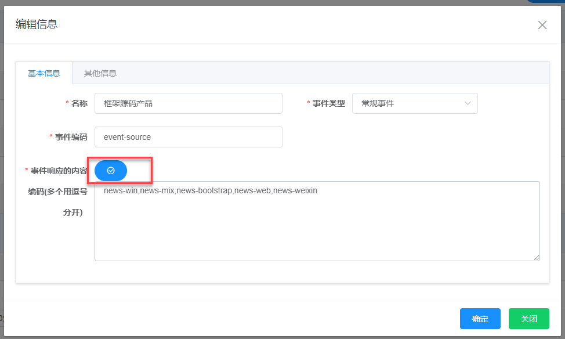Open the 其他信息 tab
This screenshot has width=565, height=339.
[100, 73]
